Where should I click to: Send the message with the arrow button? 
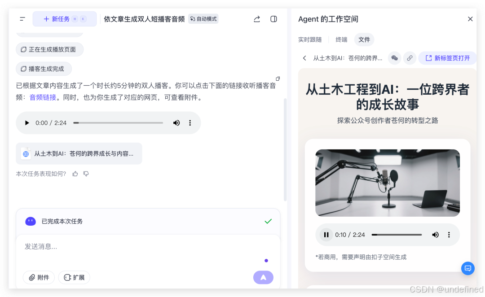coord(263,278)
